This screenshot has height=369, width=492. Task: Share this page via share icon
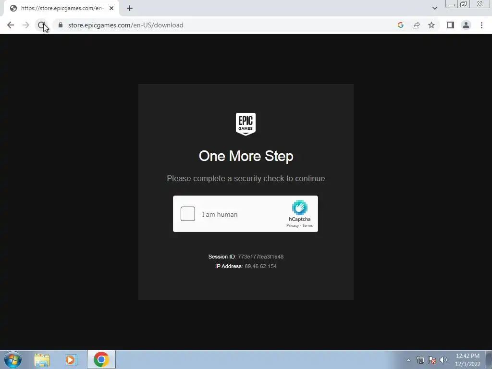coord(416,25)
